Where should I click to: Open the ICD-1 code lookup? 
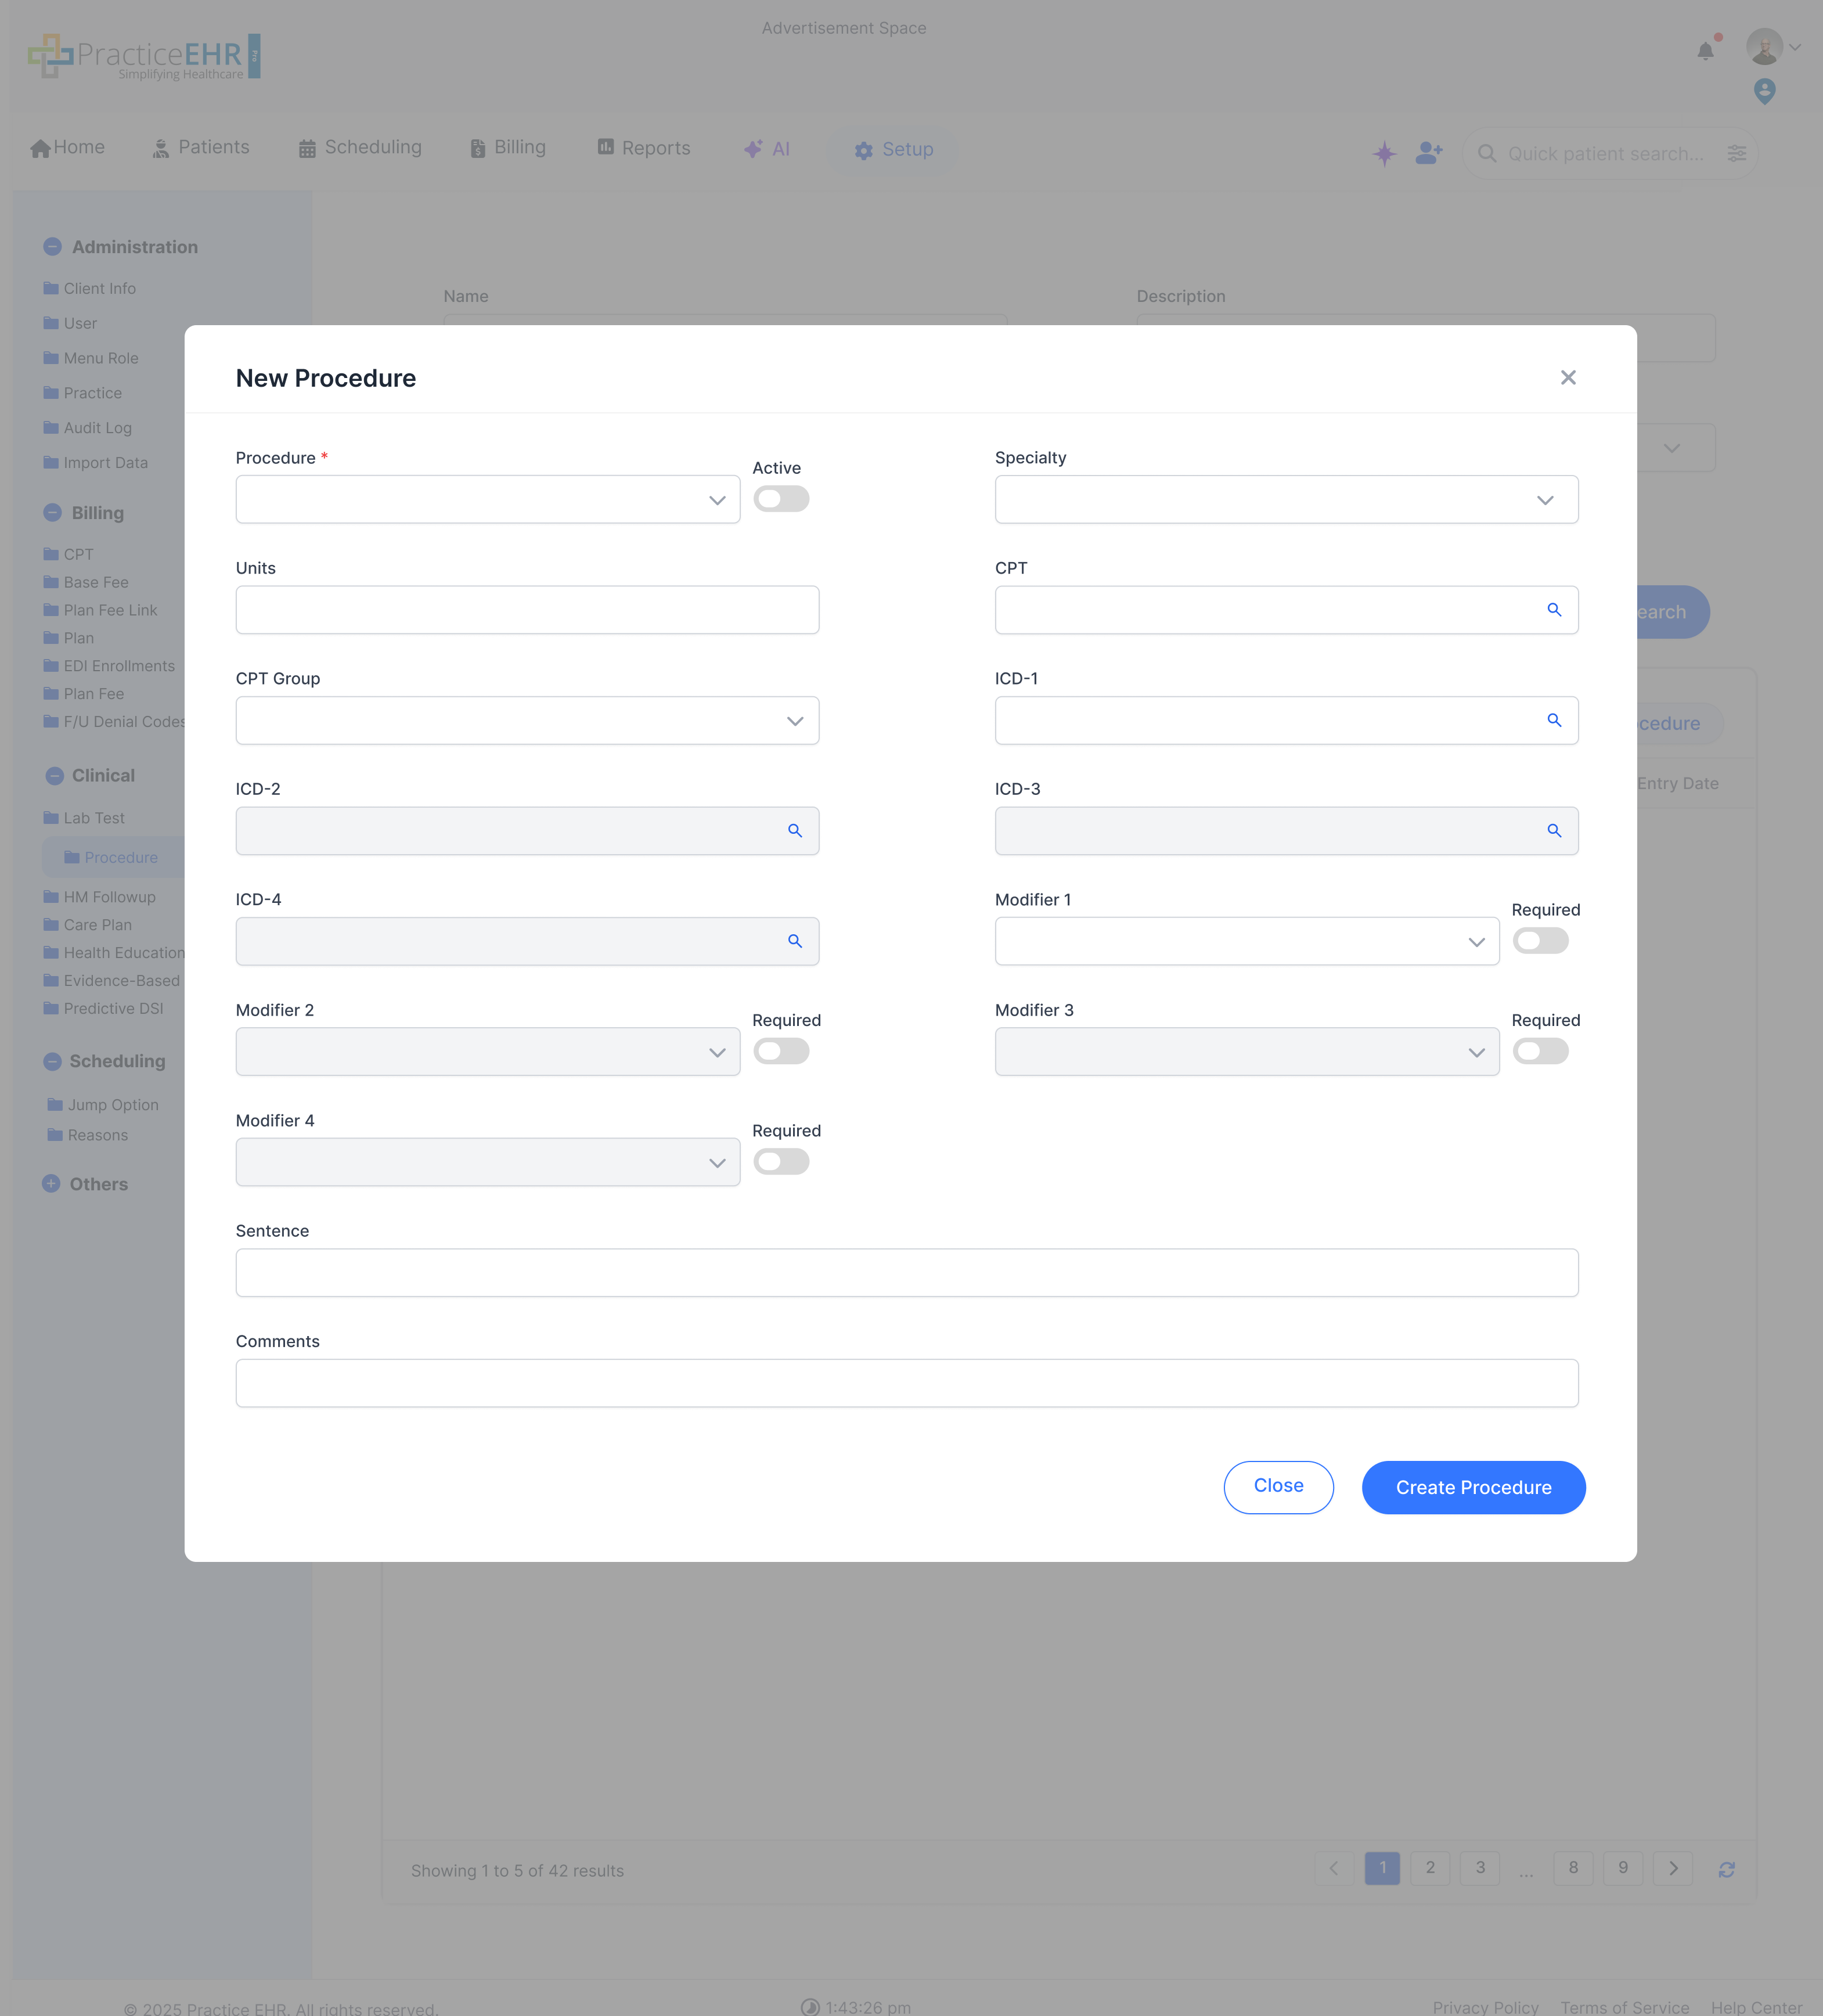1555,720
